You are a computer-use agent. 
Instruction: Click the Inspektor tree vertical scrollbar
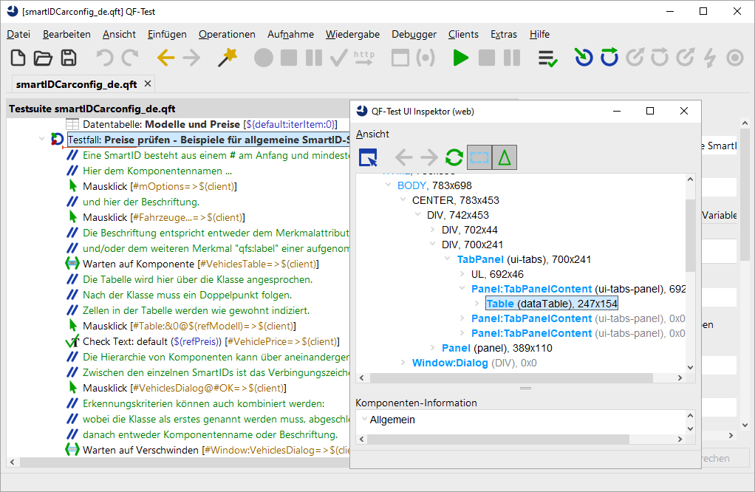pyautogui.click(x=690, y=236)
